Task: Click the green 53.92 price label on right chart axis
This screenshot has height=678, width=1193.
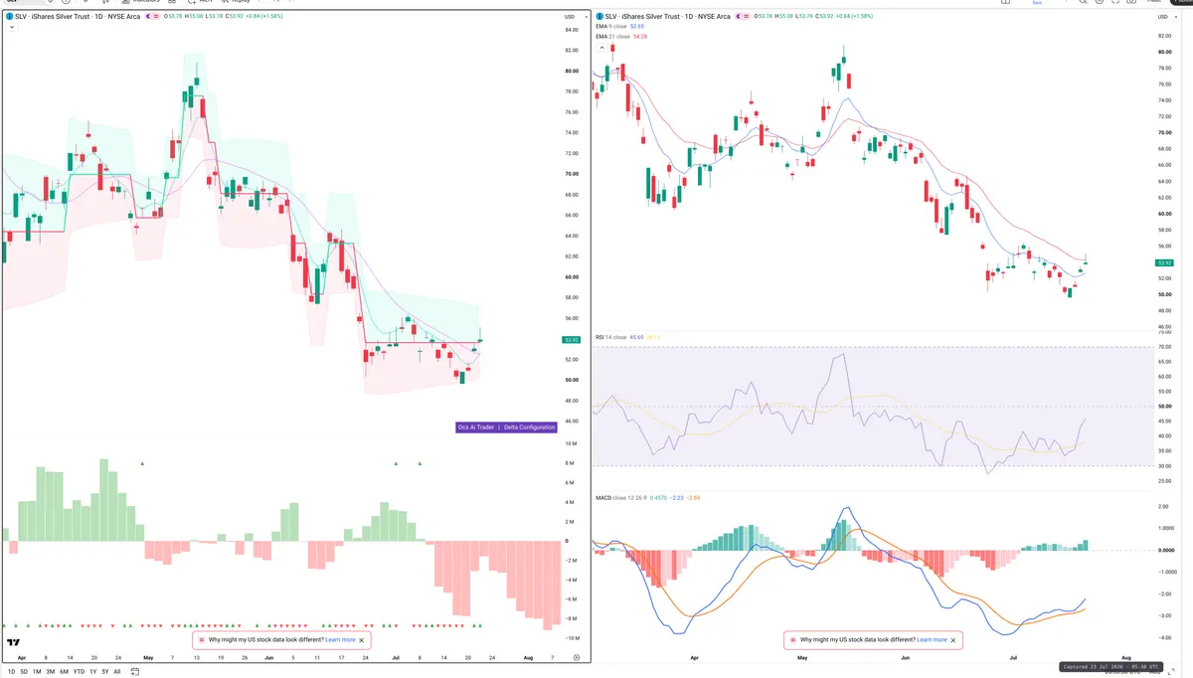Action: (1163, 262)
